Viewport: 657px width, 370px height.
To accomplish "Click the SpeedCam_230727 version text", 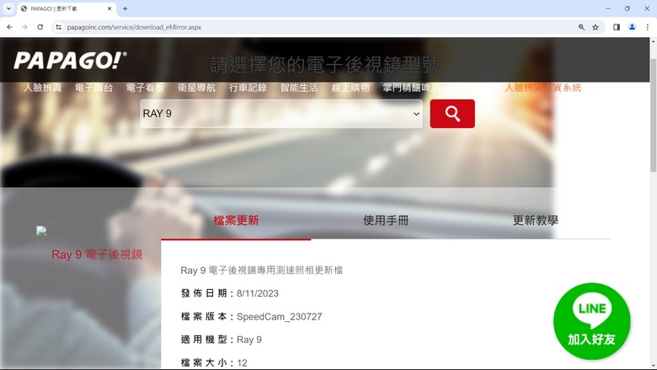I will click(280, 317).
